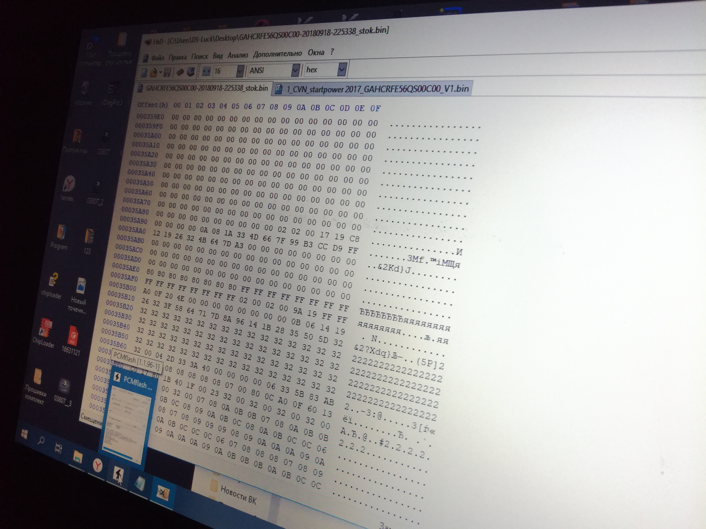Open the Анализ menu
Screen dimensions: 706x529
coord(238,55)
